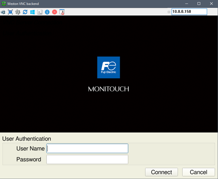Disconnect using the red X icon

54,12
